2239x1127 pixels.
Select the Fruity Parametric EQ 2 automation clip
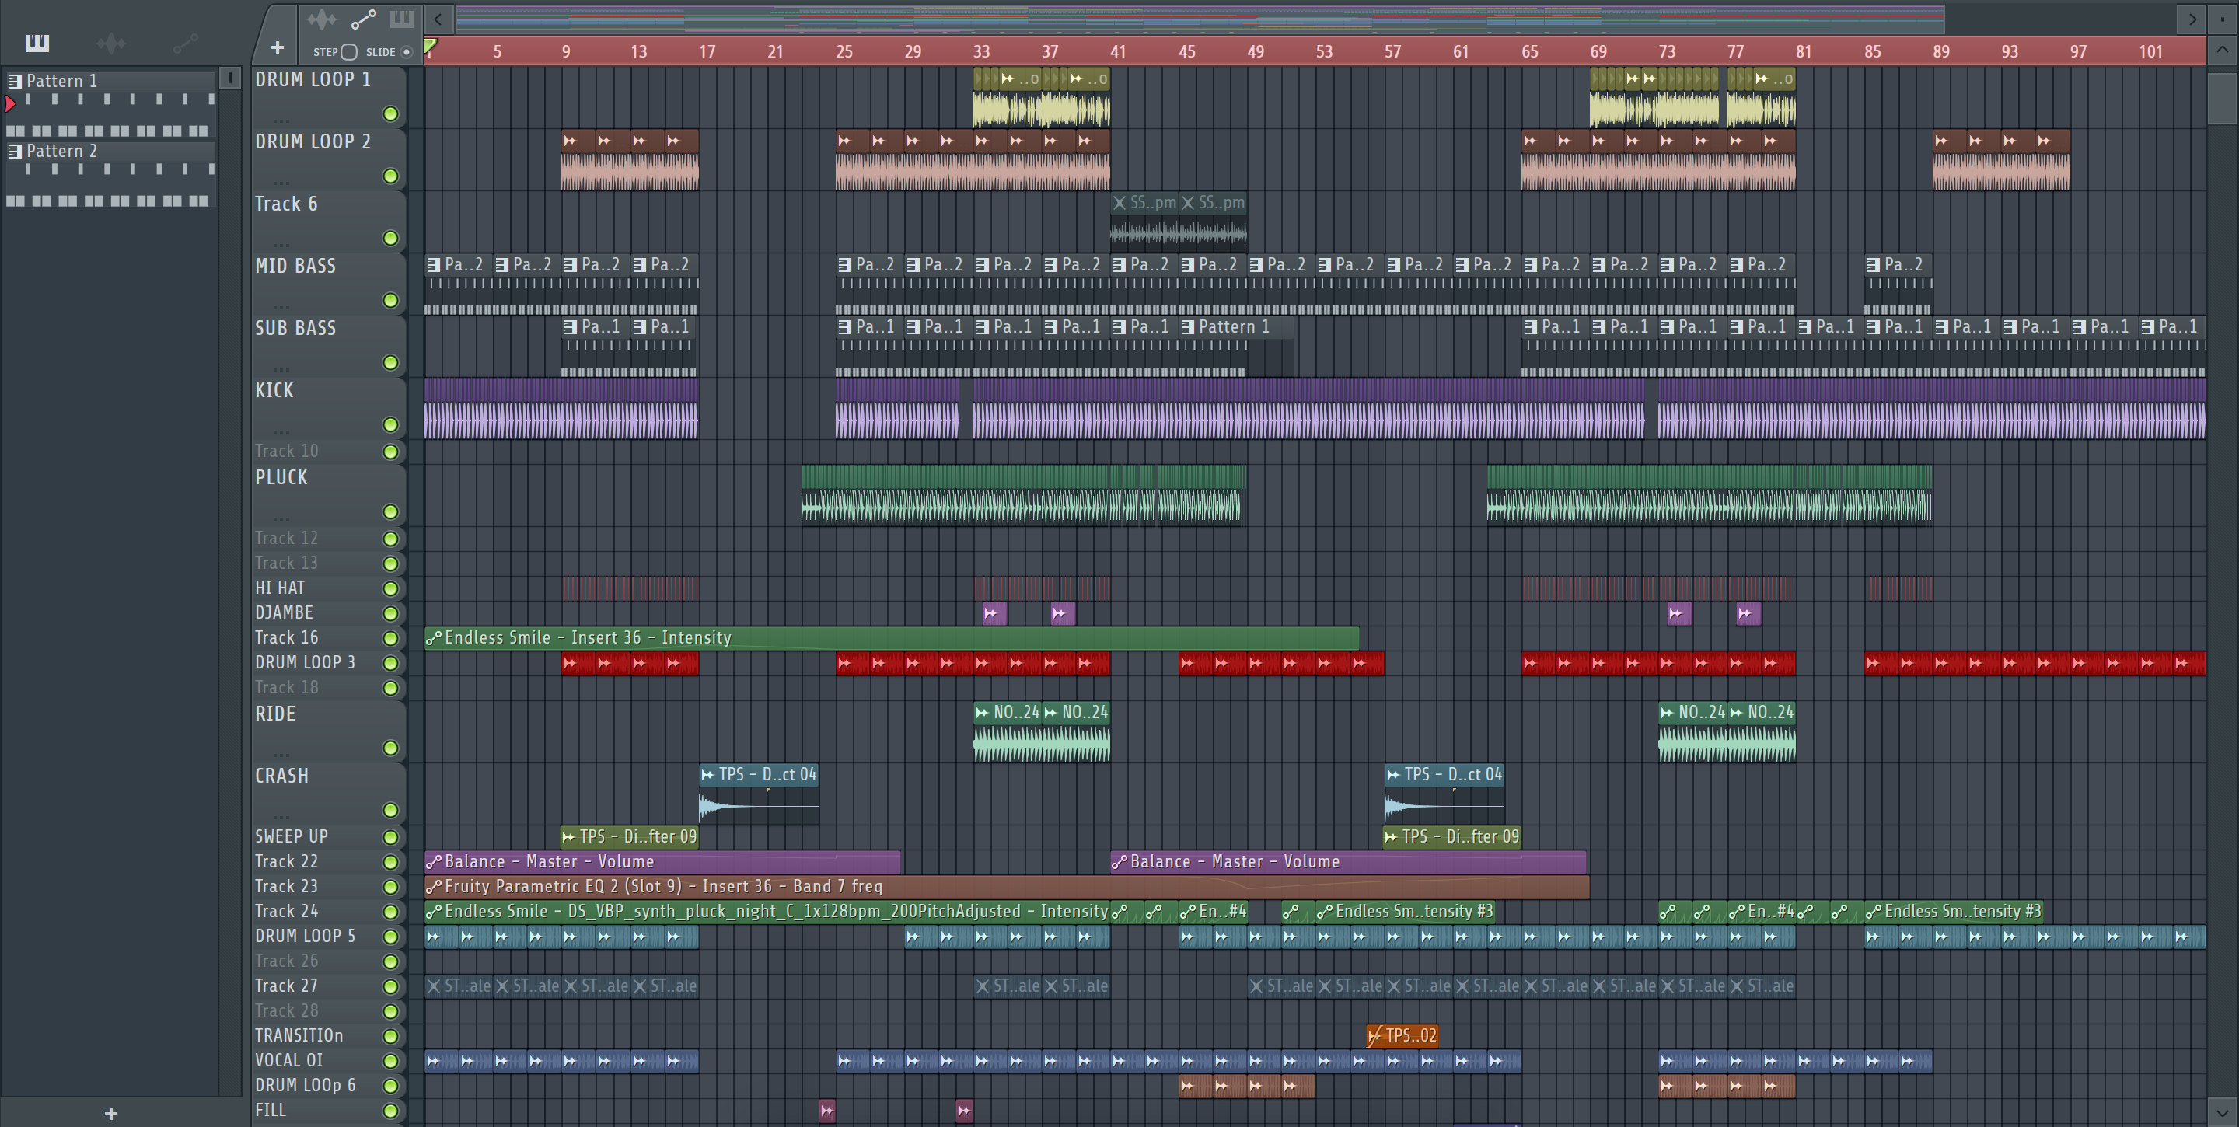click(x=1007, y=886)
